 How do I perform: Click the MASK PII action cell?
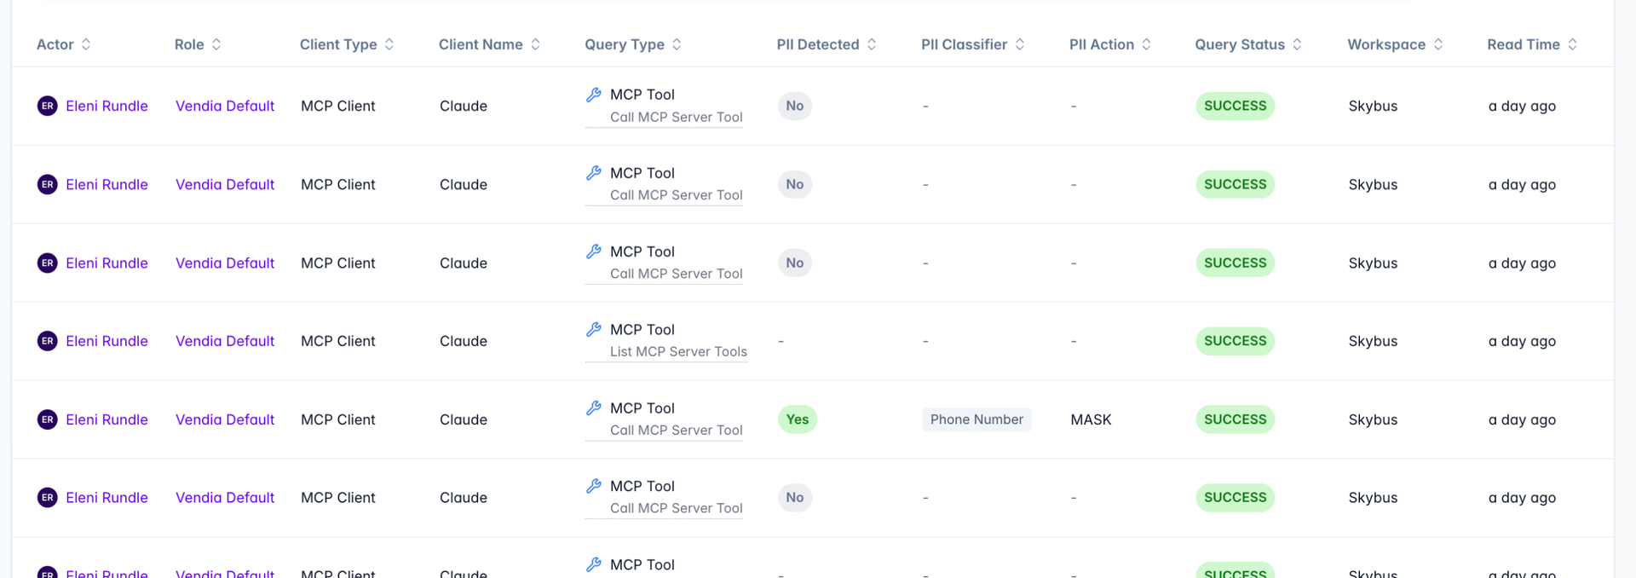1091,419
